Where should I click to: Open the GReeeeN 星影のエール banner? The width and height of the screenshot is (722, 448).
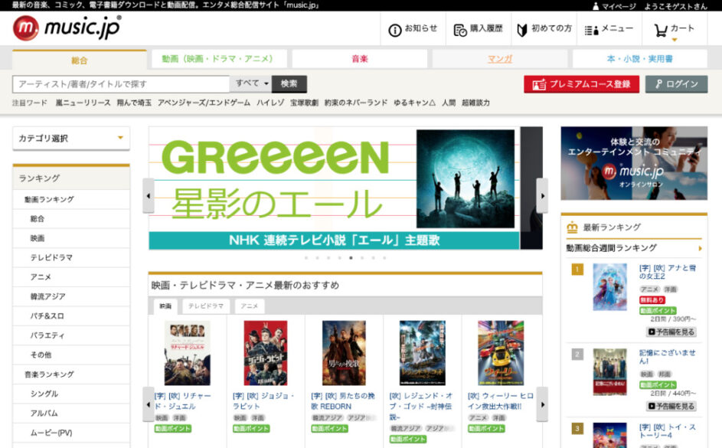coord(335,188)
